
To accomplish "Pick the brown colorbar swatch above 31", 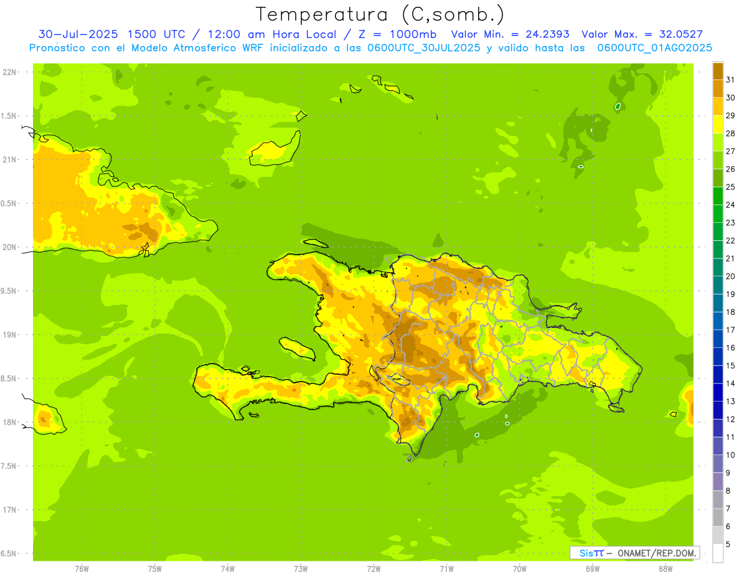I will (718, 71).
